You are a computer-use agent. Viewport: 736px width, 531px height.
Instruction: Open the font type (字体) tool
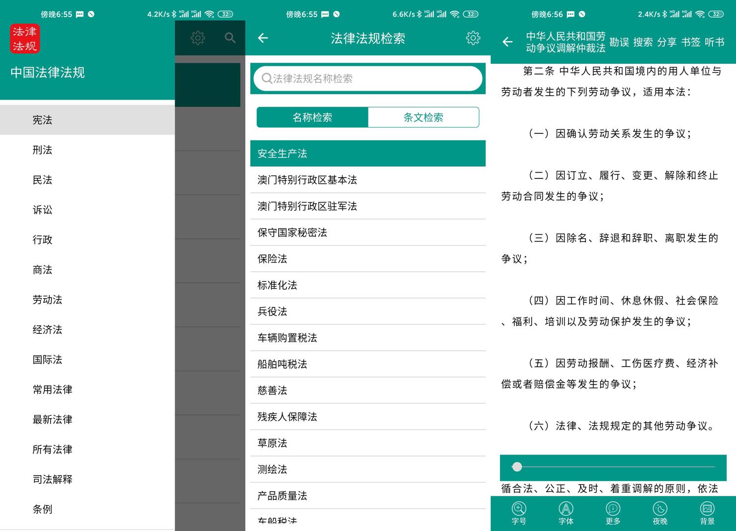point(566,513)
